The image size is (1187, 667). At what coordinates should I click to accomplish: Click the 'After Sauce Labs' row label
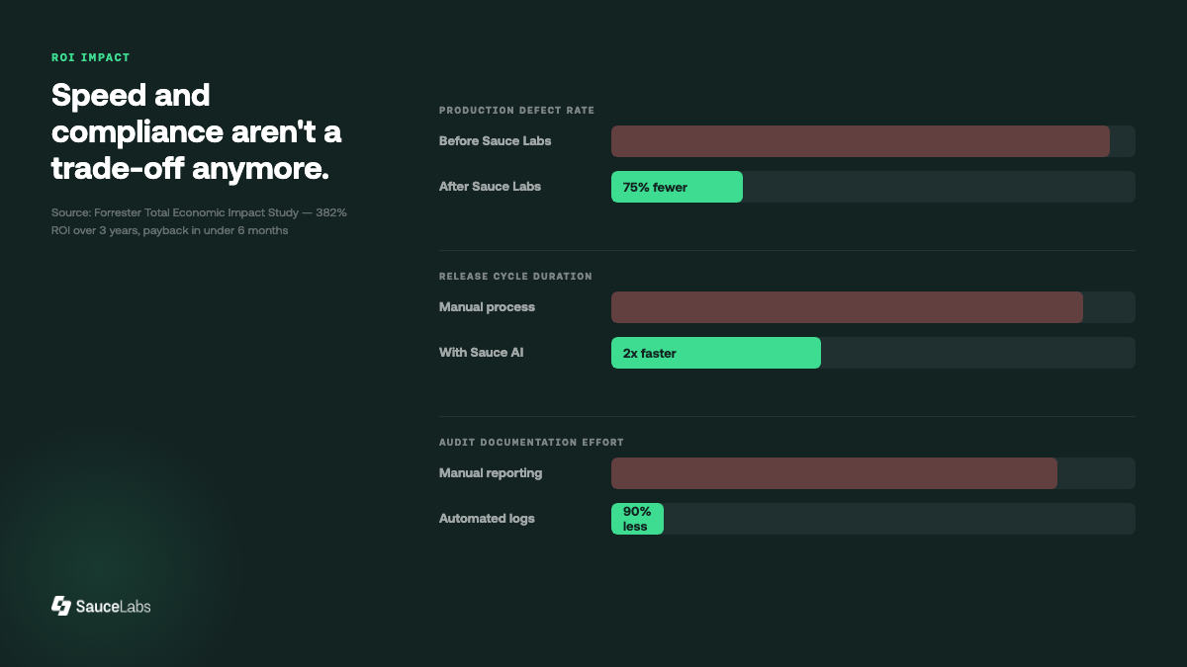(x=490, y=187)
